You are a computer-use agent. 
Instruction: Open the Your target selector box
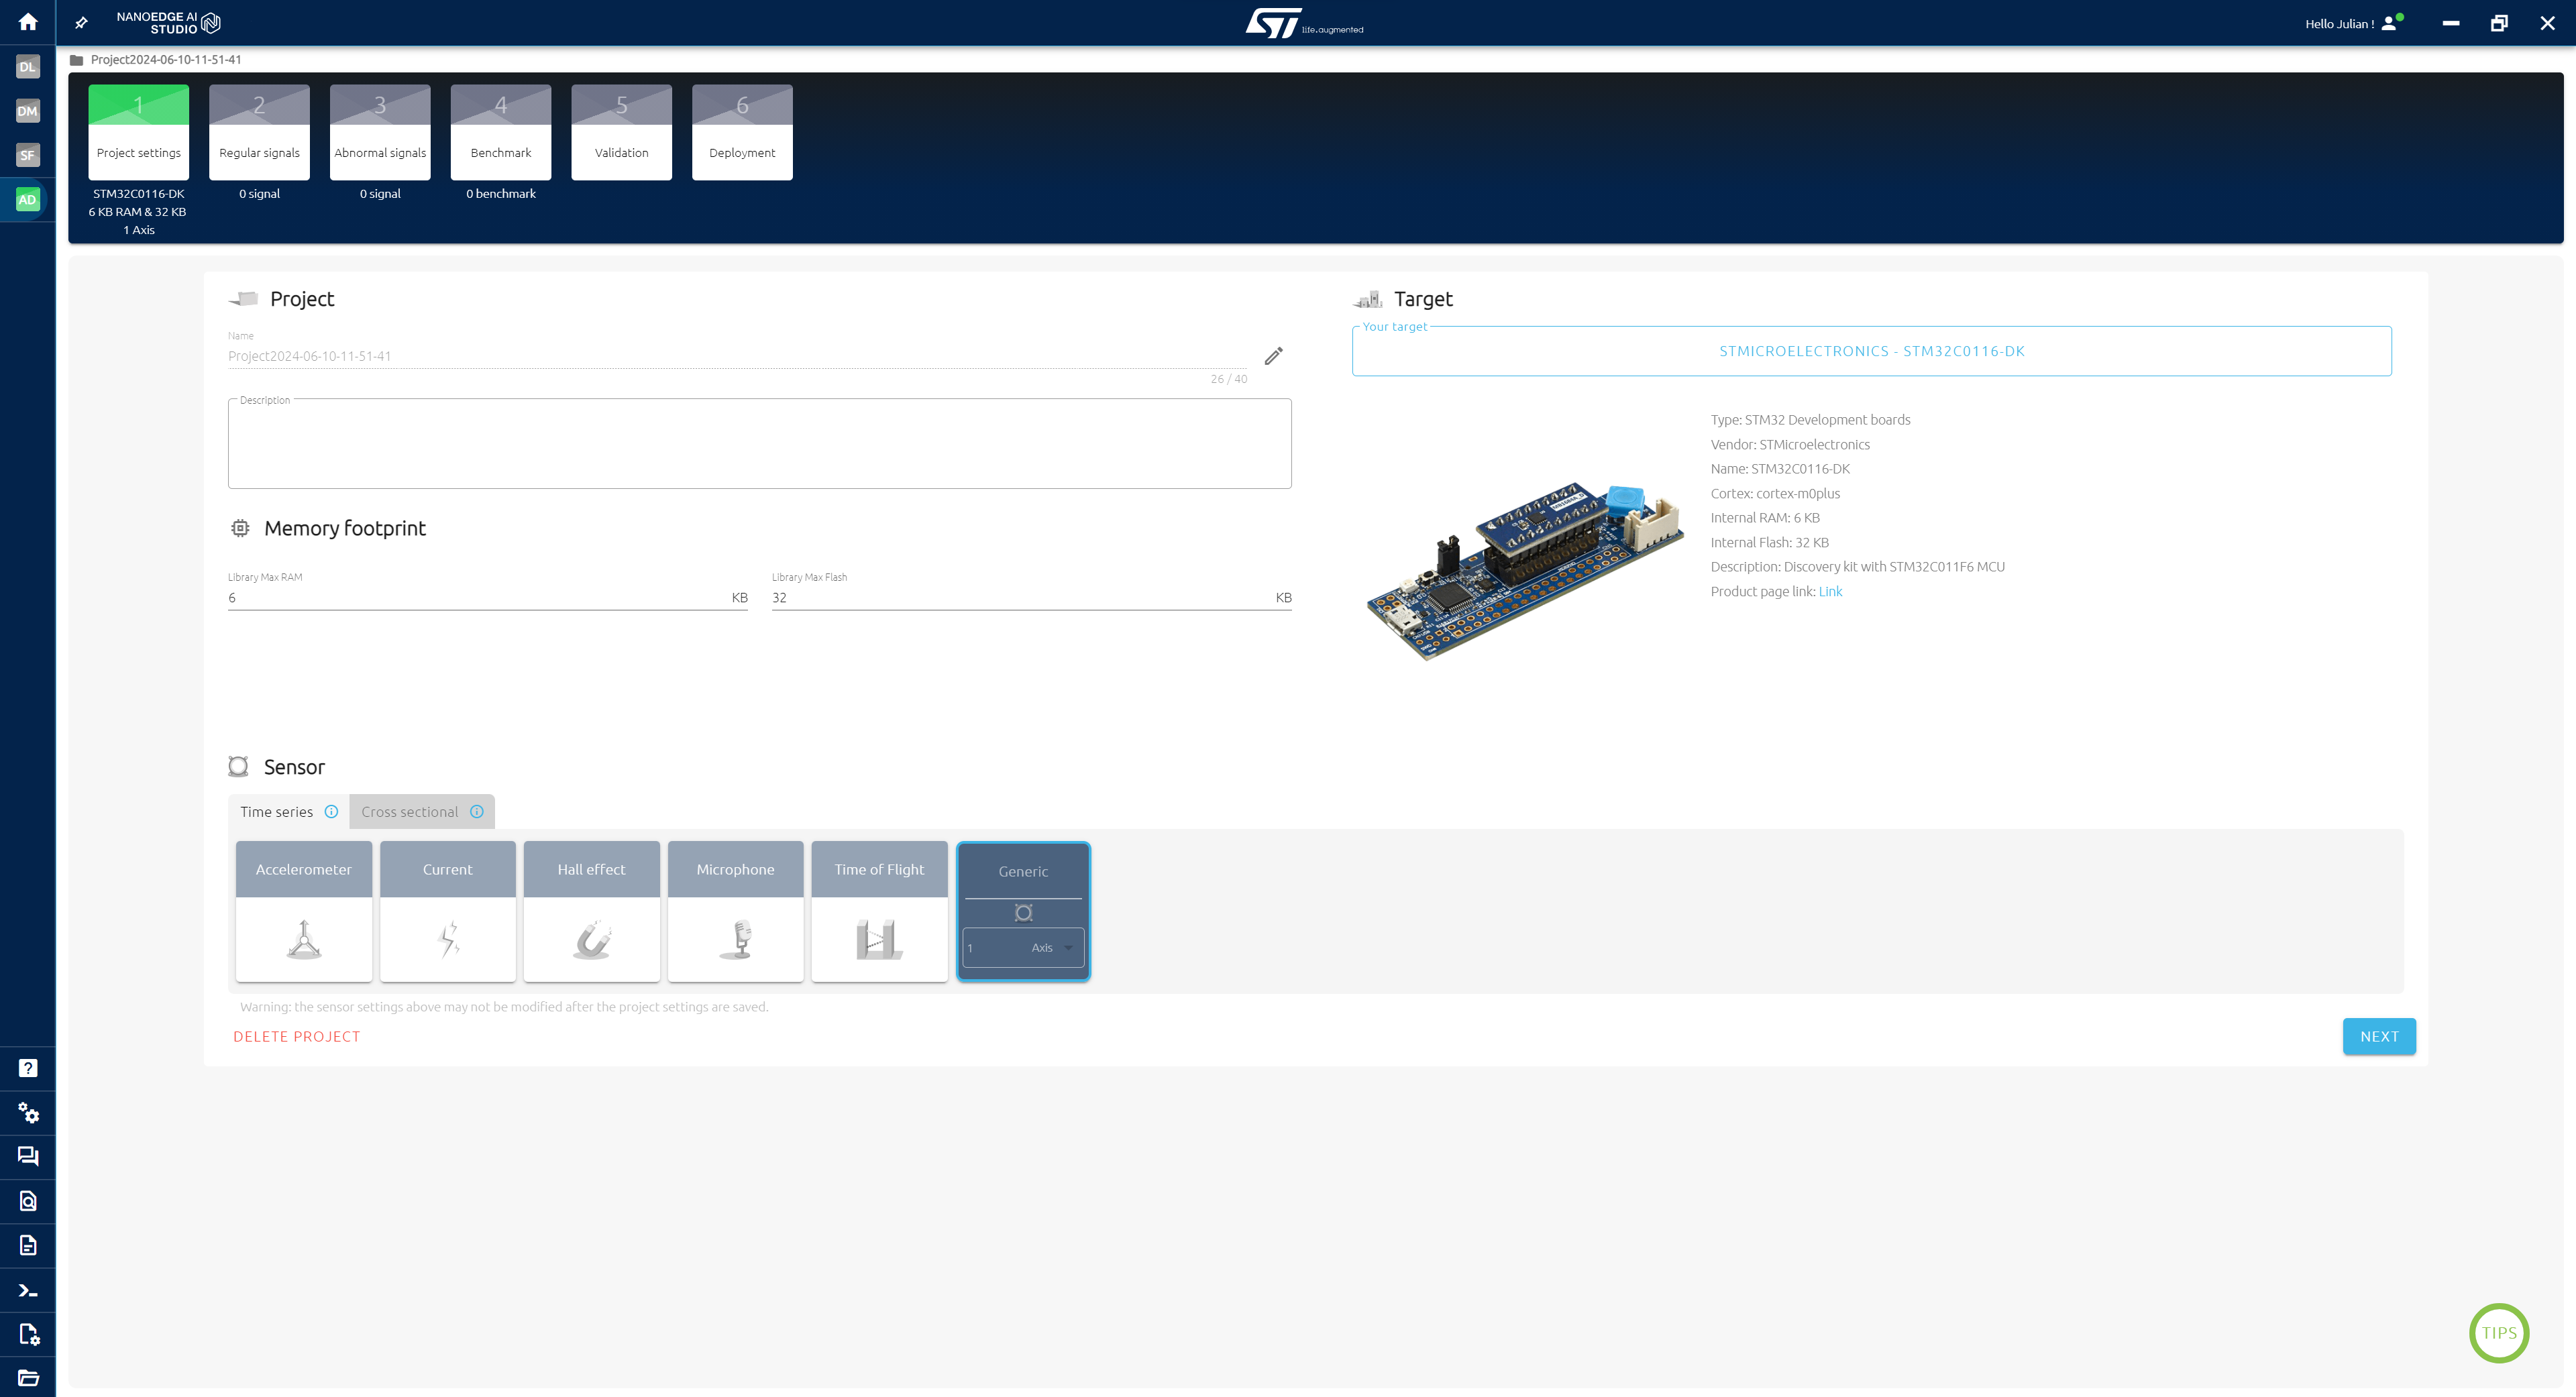click(1871, 351)
